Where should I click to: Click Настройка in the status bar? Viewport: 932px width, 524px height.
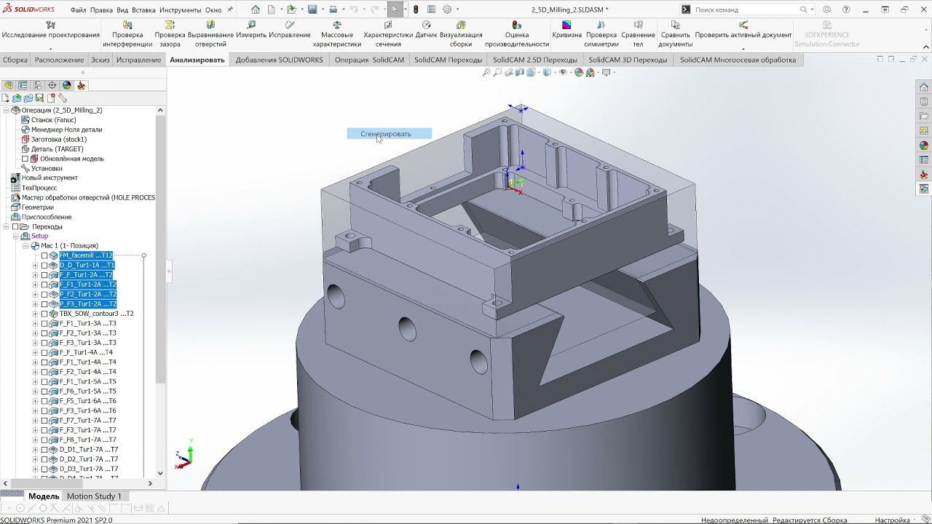[x=892, y=520]
